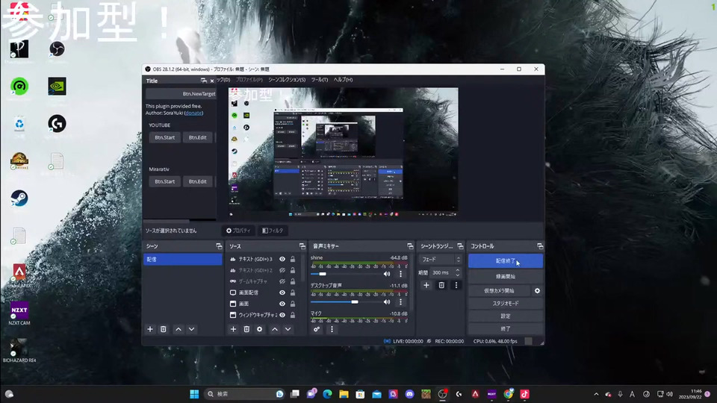Open source properties gear in Sources panel

[260, 329]
